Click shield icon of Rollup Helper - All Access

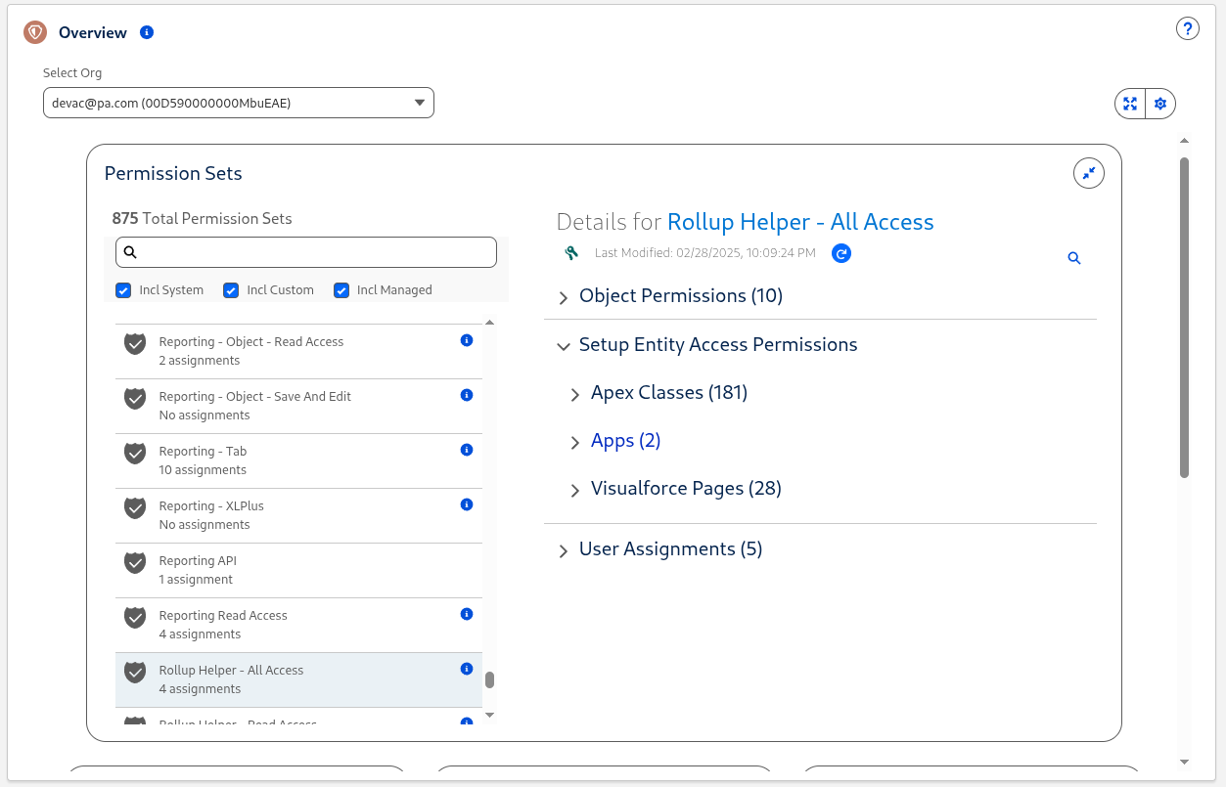pyautogui.click(x=135, y=673)
